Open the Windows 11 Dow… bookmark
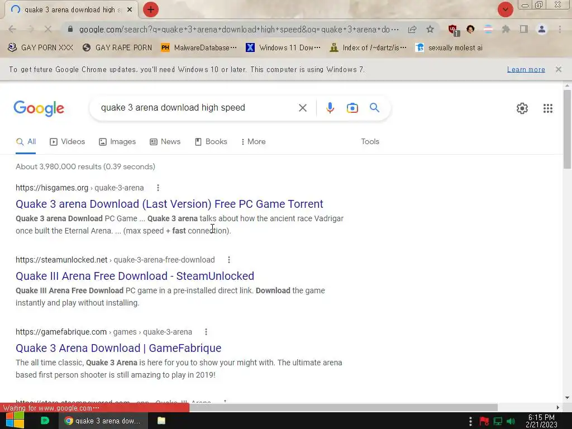 pyautogui.click(x=283, y=48)
